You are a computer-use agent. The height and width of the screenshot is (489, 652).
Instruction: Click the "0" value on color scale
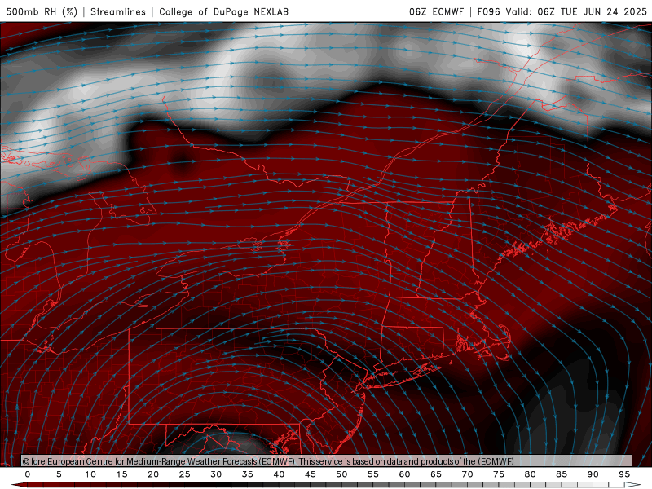28,474
